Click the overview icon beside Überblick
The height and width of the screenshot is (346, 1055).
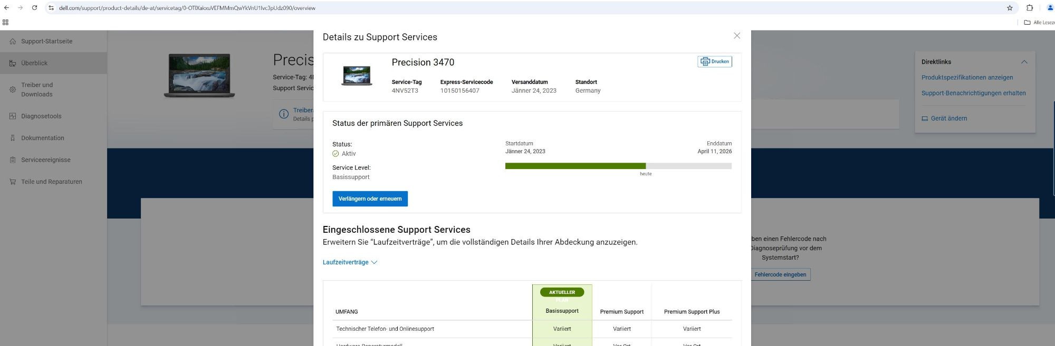click(13, 63)
